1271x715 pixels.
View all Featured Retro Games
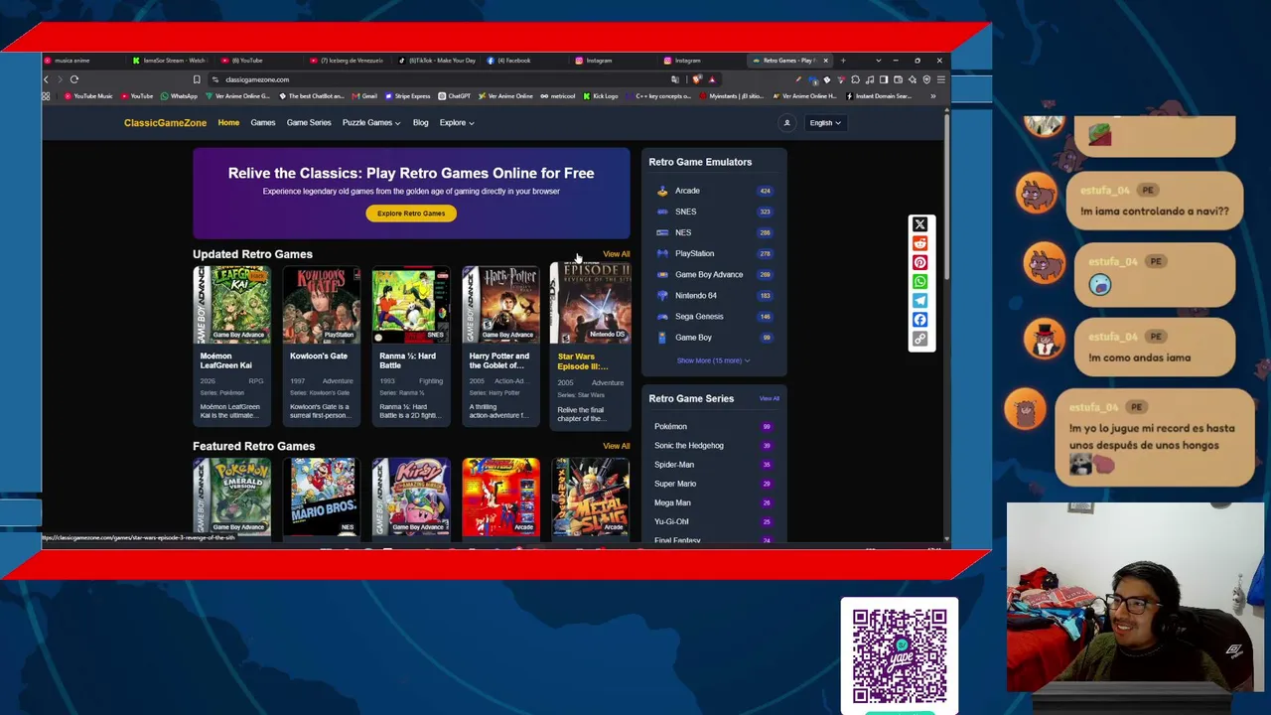616,446
